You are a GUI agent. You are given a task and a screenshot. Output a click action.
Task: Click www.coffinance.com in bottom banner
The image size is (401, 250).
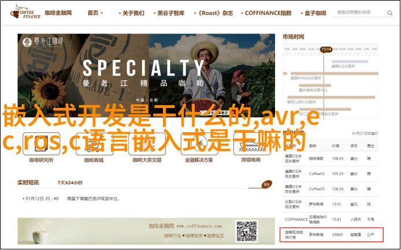(199, 226)
